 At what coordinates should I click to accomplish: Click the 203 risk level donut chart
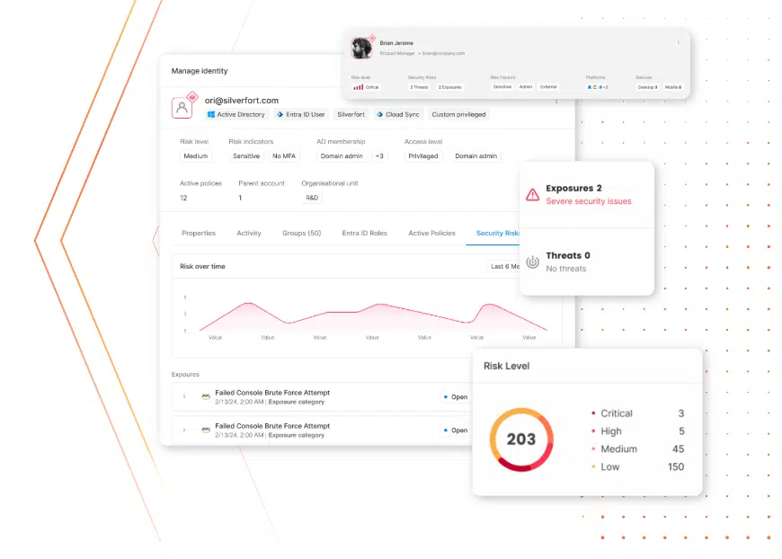coord(520,439)
